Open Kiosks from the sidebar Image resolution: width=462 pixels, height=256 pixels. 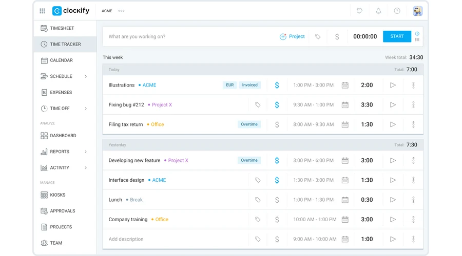(65, 195)
